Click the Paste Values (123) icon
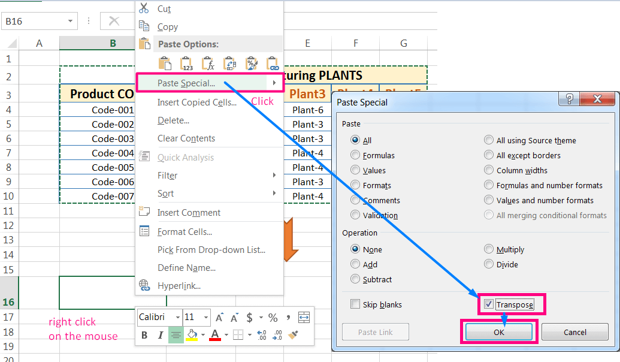The height and width of the screenshot is (362, 620). 186,64
